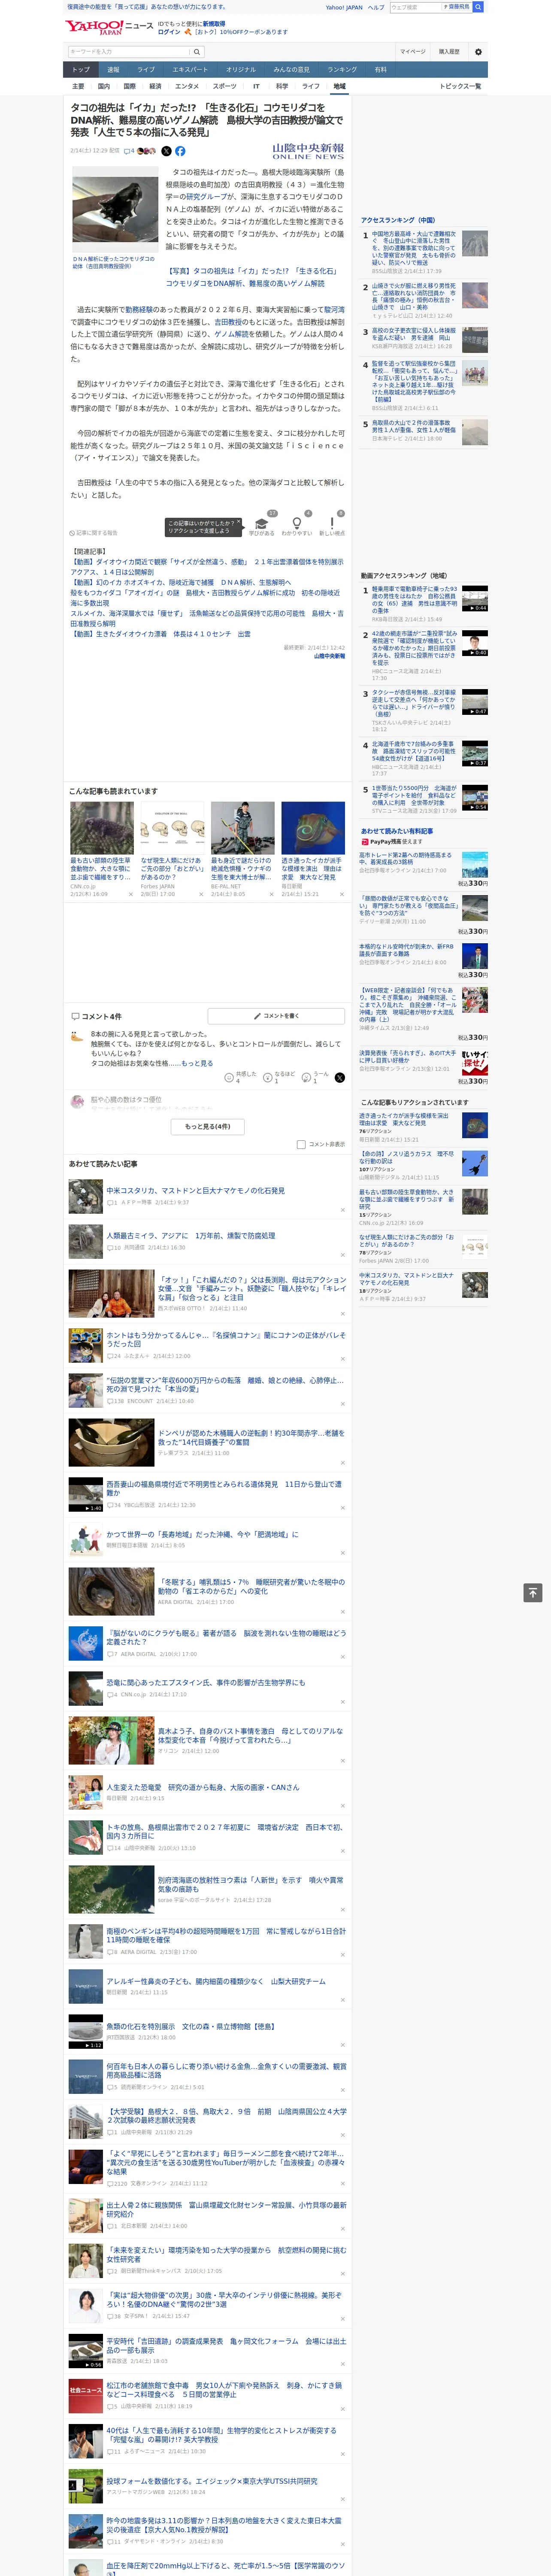
Task: Play the 0:40 video ranking thumbnail
Action: pyautogui.click(x=475, y=643)
